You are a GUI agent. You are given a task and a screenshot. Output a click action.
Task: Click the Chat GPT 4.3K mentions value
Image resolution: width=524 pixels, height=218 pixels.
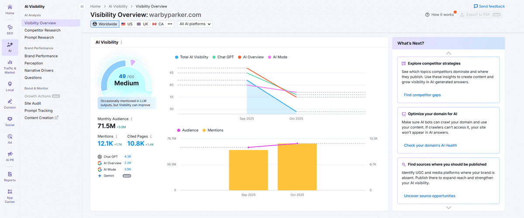(128, 156)
